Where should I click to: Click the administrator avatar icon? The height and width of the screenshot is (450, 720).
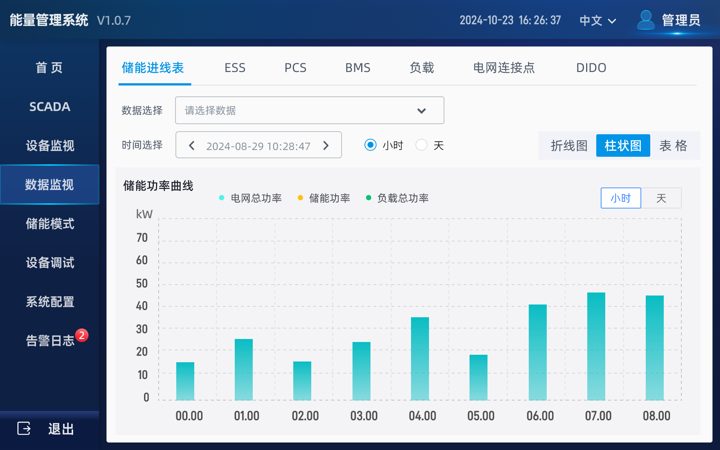pos(645,20)
